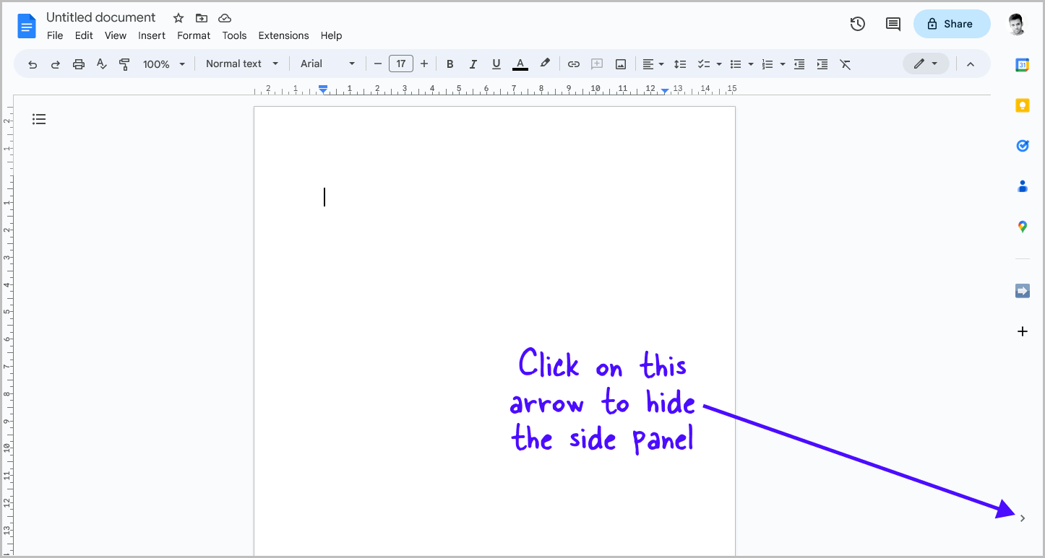Open the Google Calendar side panel
Viewport: 1045px width, 558px height.
[1023, 64]
